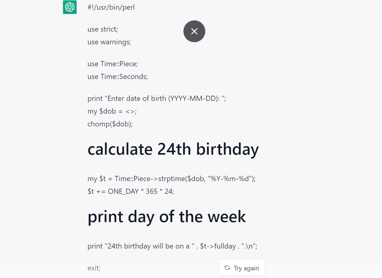
Task: Click the 'exit;' line at bottom
Action: coord(94,268)
